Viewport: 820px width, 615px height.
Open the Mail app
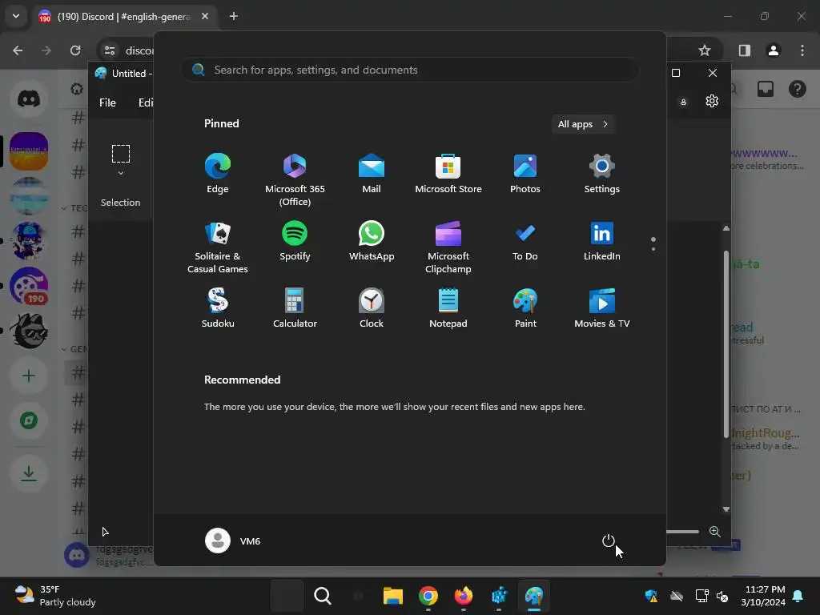372,174
